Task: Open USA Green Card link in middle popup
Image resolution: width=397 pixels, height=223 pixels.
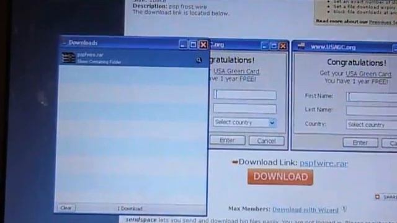Action: coord(237,71)
